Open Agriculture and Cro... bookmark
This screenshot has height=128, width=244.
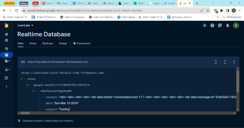pyautogui.click(x=180, y=17)
